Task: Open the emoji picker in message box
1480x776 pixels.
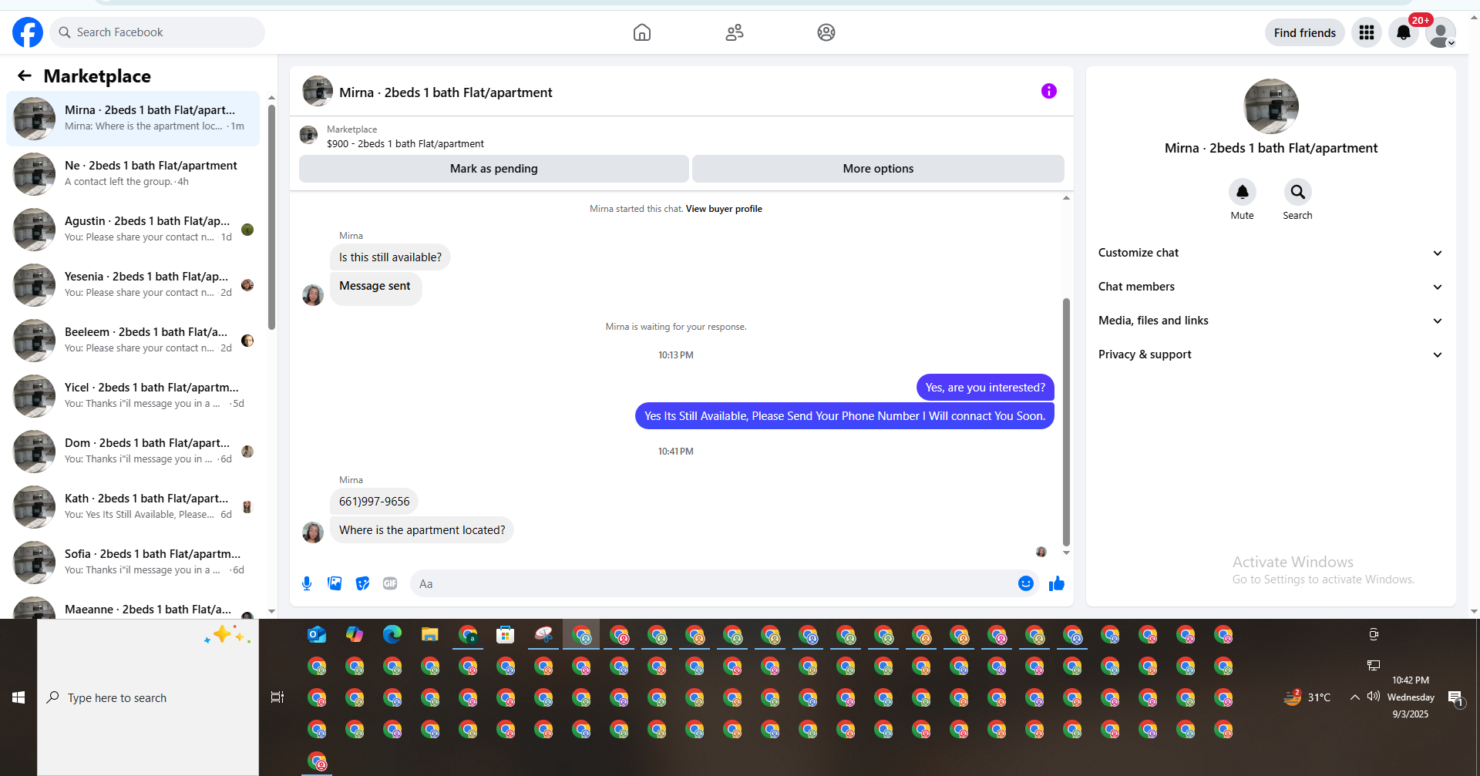Action: (1025, 583)
